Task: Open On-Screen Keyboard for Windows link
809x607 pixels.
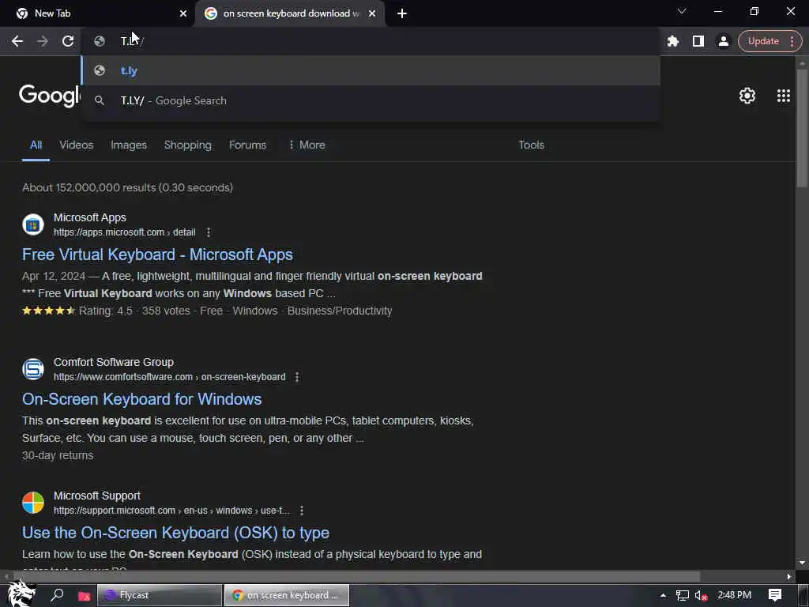Action: point(142,399)
